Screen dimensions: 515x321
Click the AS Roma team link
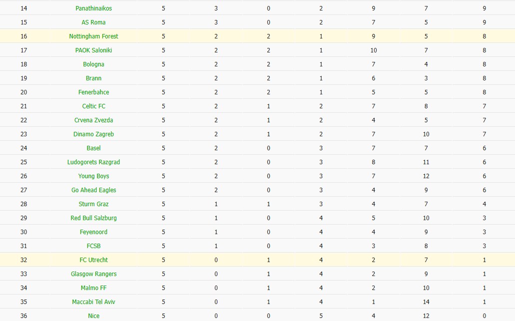(x=93, y=22)
